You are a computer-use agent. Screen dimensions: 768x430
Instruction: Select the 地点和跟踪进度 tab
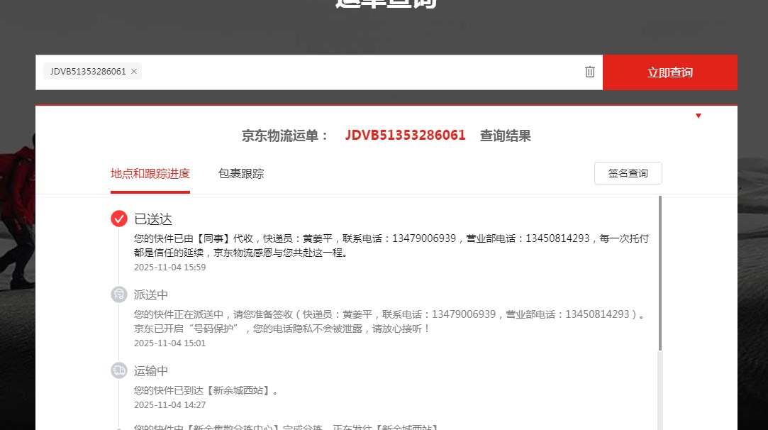tap(150, 174)
